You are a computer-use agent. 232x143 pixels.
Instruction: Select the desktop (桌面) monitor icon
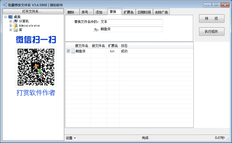11,17
